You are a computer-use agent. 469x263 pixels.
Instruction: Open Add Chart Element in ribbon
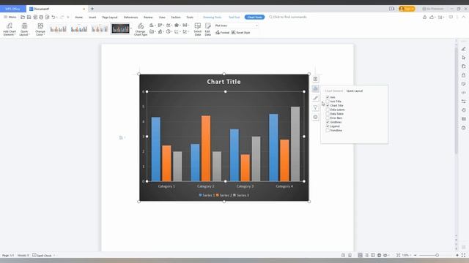point(10,29)
